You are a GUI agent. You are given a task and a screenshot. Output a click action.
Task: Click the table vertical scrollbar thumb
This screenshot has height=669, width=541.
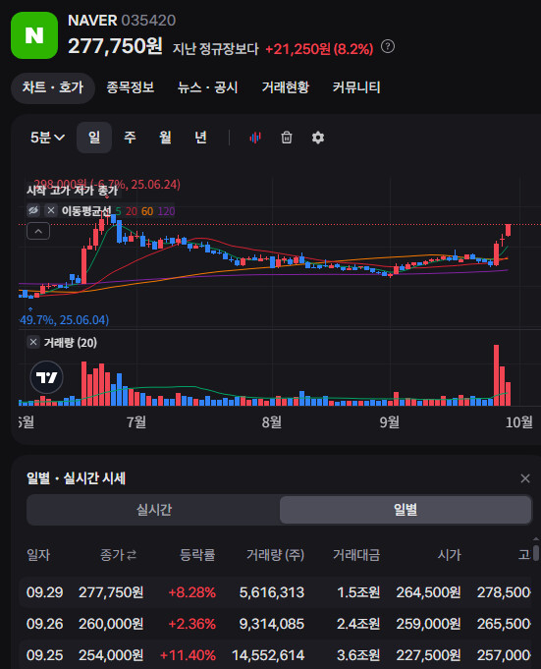(536, 553)
